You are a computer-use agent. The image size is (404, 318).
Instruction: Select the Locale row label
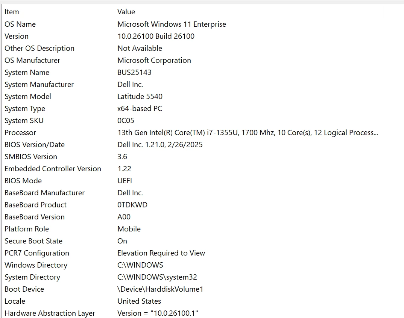pyautogui.click(x=15, y=301)
